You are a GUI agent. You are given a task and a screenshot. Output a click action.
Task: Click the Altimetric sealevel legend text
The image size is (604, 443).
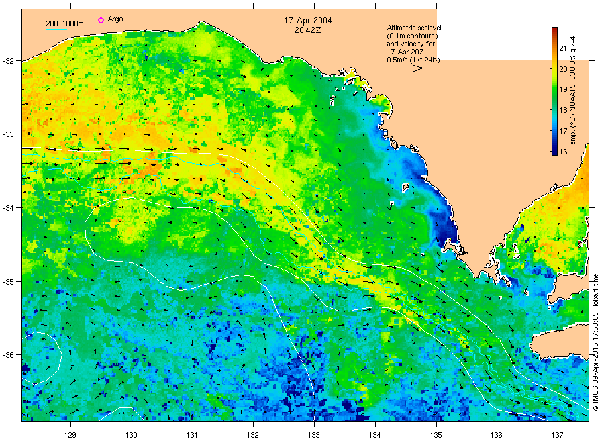413,28
